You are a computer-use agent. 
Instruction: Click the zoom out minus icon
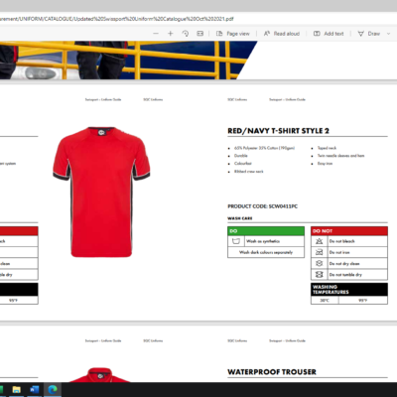coord(156,34)
